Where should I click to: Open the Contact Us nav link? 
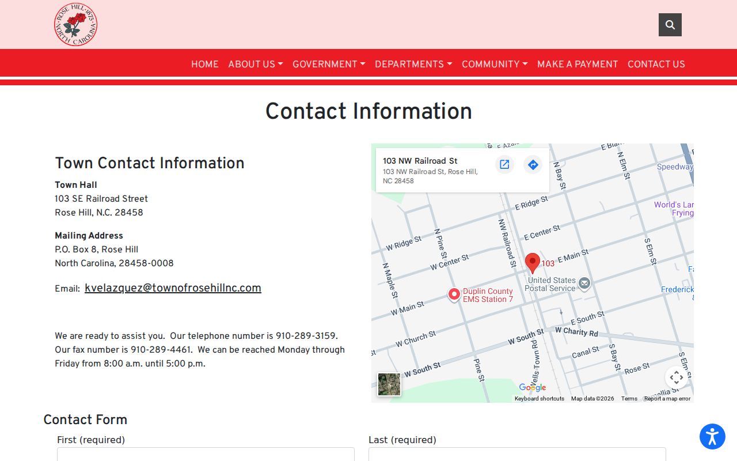pyautogui.click(x=656, y=64)
